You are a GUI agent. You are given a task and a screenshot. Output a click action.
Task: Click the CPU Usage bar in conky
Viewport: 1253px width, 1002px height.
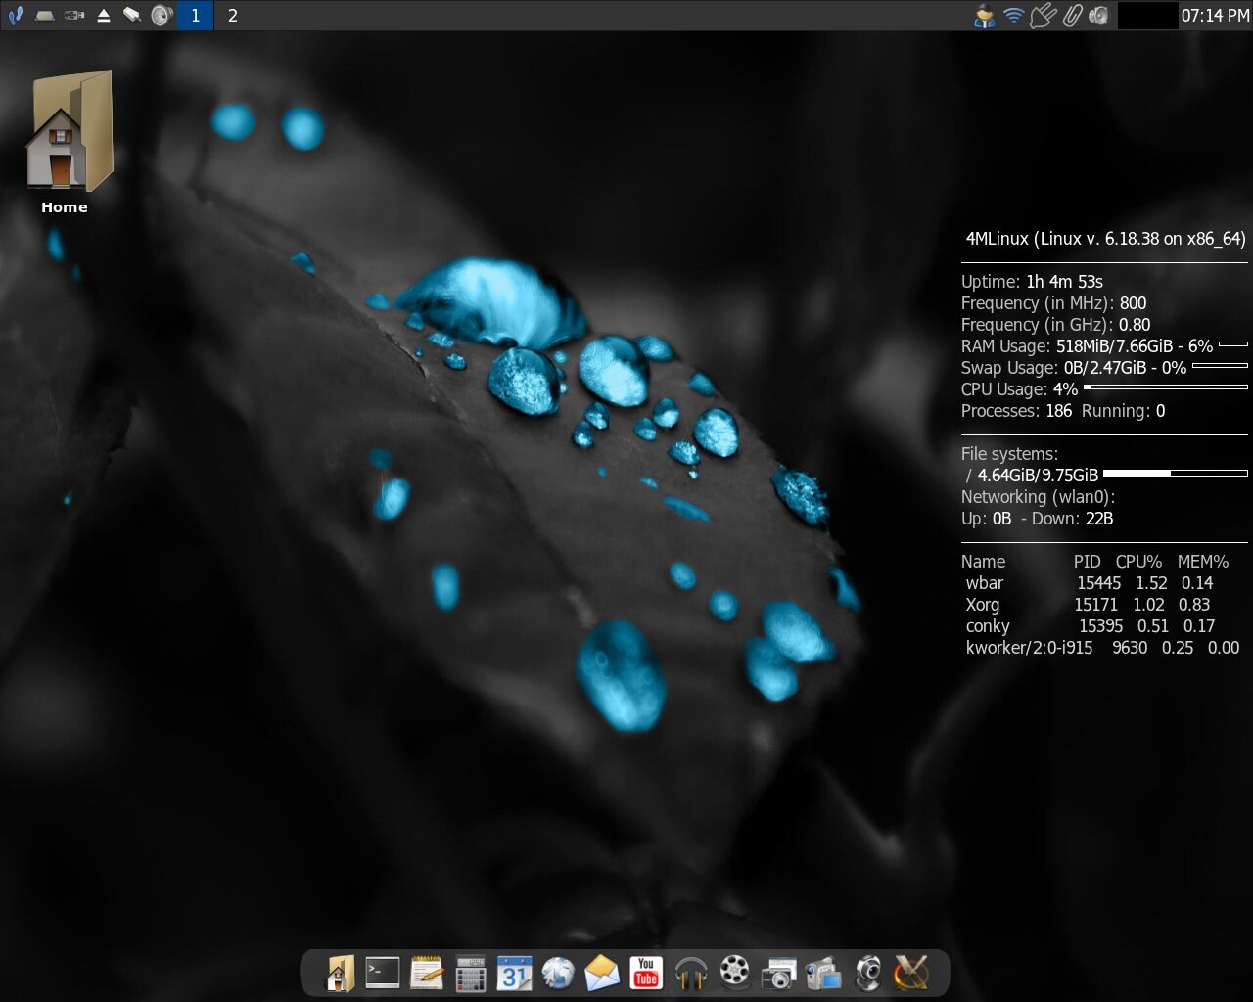pos(1166,387)
